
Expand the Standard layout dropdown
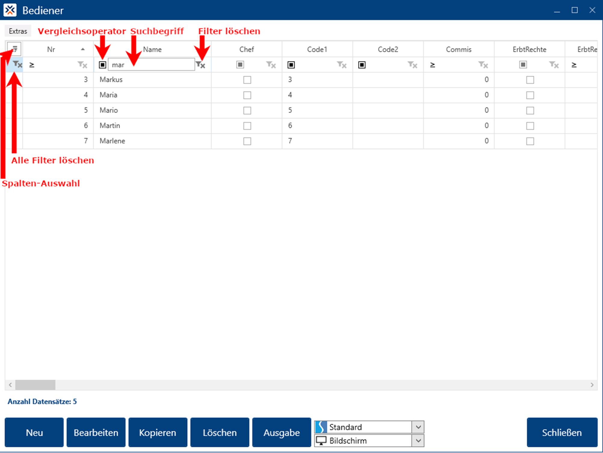coord(418,427)
